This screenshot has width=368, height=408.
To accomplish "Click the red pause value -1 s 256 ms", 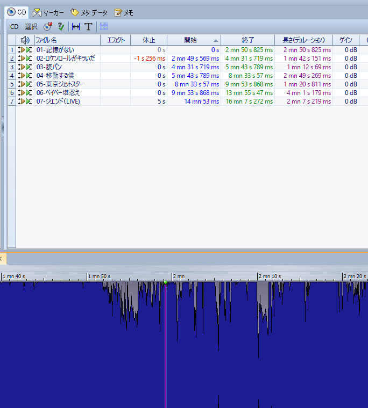I will click(x=150, y=59).
